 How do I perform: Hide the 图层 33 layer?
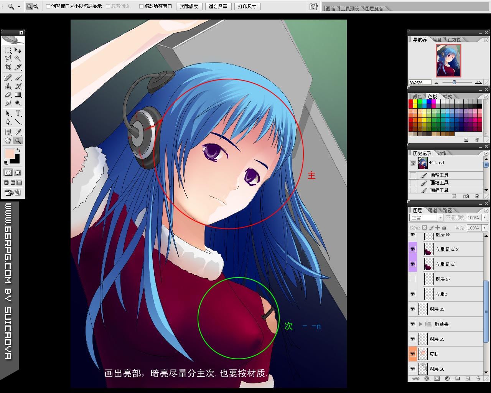tap(413, 309)
